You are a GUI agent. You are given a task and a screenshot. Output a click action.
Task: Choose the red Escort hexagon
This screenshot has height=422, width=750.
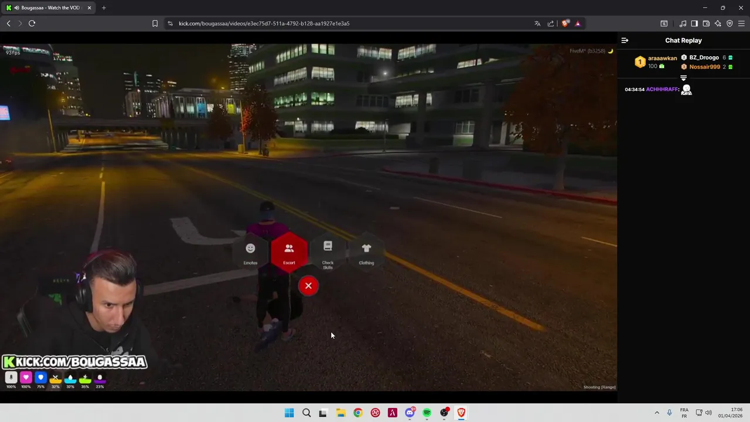(x=289, y=253)
